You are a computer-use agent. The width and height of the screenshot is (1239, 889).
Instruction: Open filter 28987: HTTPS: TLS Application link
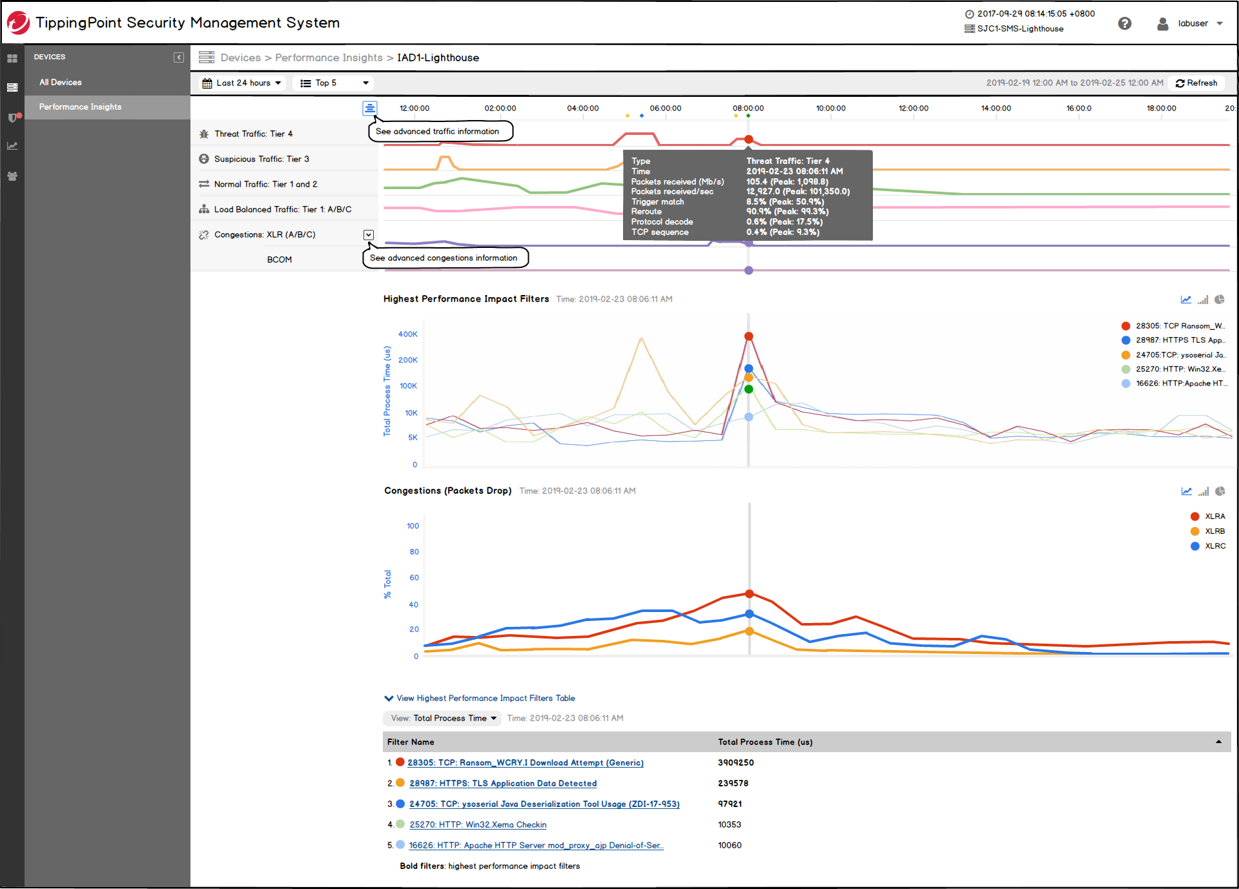(503, 783)
